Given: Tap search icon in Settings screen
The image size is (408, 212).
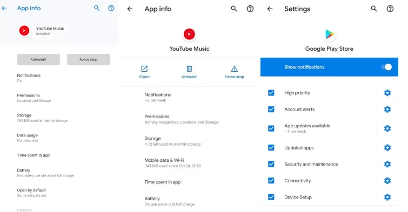Looking at the screenshot, I should pos(374,9).
